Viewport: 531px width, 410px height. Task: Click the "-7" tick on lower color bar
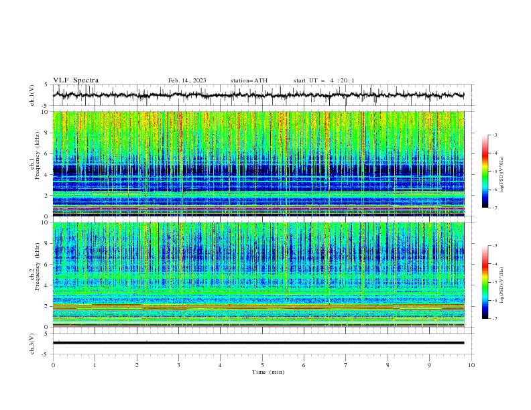(494, 319)
